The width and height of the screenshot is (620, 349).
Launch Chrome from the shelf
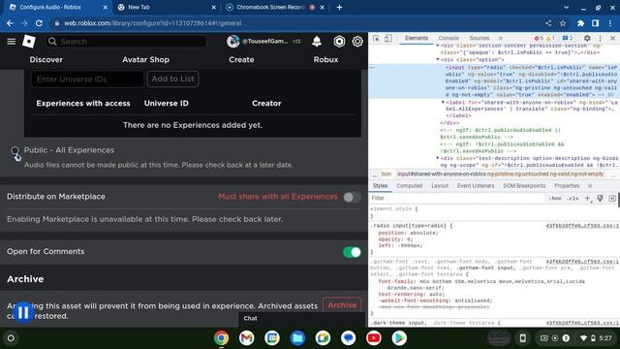[x=222, y=338]
